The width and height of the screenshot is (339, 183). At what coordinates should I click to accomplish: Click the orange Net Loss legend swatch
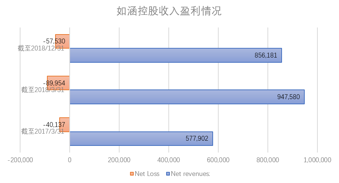point(132,174)
